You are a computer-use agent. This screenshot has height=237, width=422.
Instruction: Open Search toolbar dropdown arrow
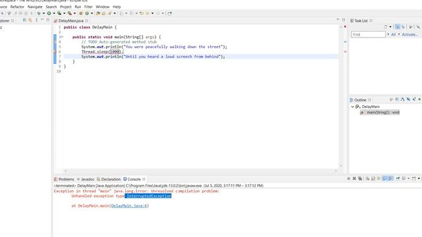coord(115,13)
